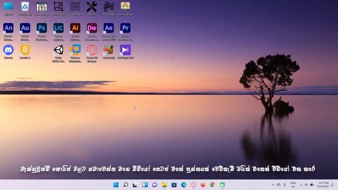Open File Explorer from the taskbar

[x=164, y=185]
